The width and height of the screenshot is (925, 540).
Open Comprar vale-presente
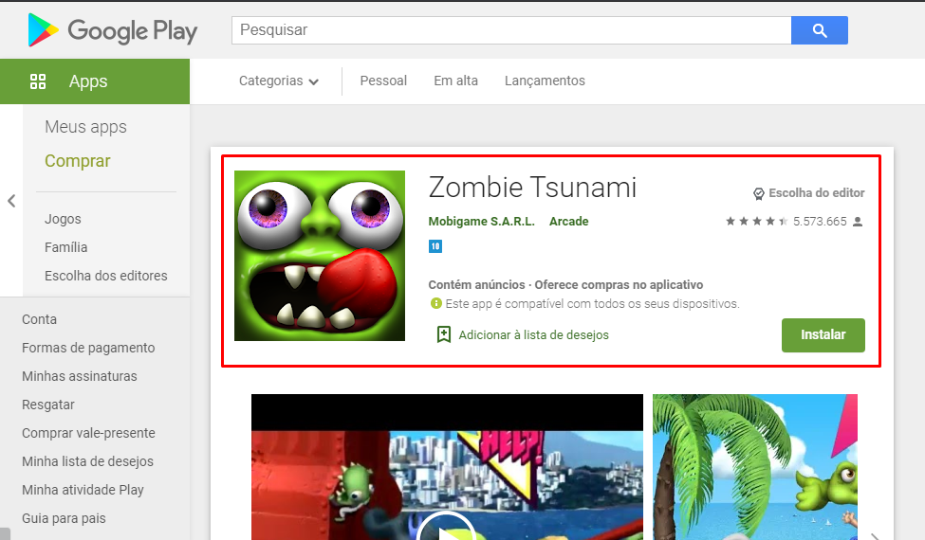tap(88, 433)
